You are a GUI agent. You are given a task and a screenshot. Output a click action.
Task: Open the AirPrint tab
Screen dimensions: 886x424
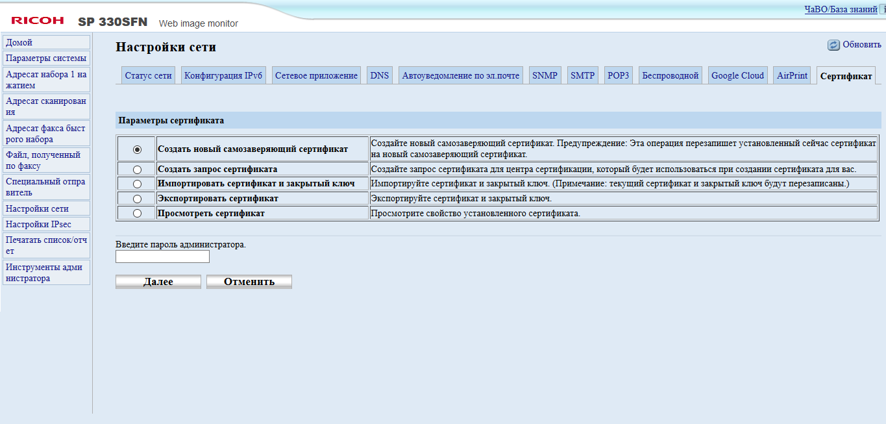(792, 75)
